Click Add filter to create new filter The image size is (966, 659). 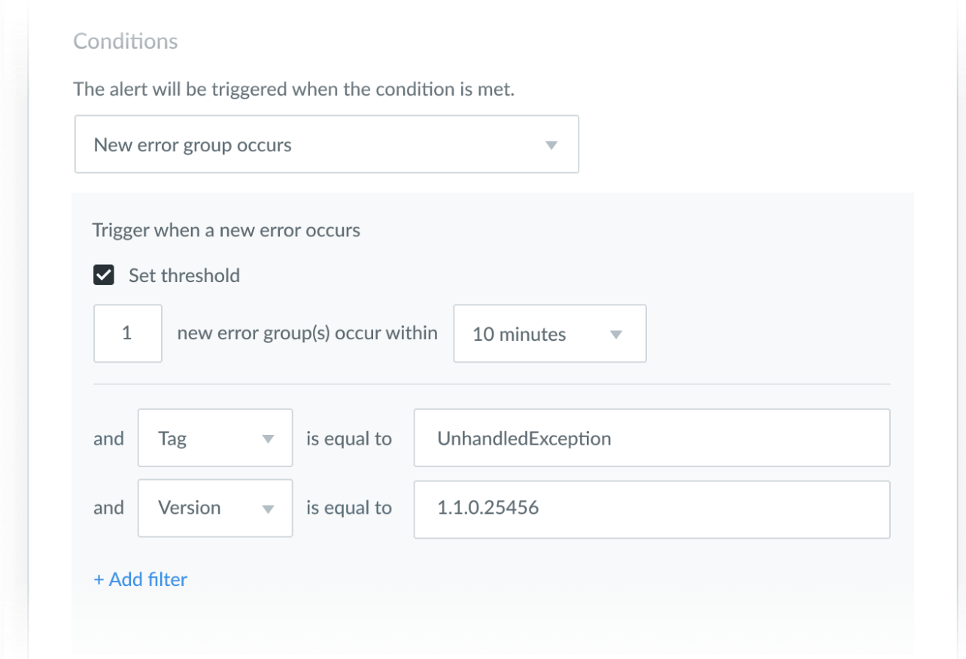pyautogui.click(x=141, y=579)
